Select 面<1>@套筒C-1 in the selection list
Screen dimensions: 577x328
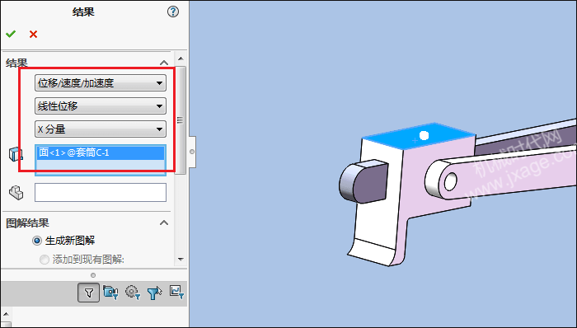coord(101,152)
